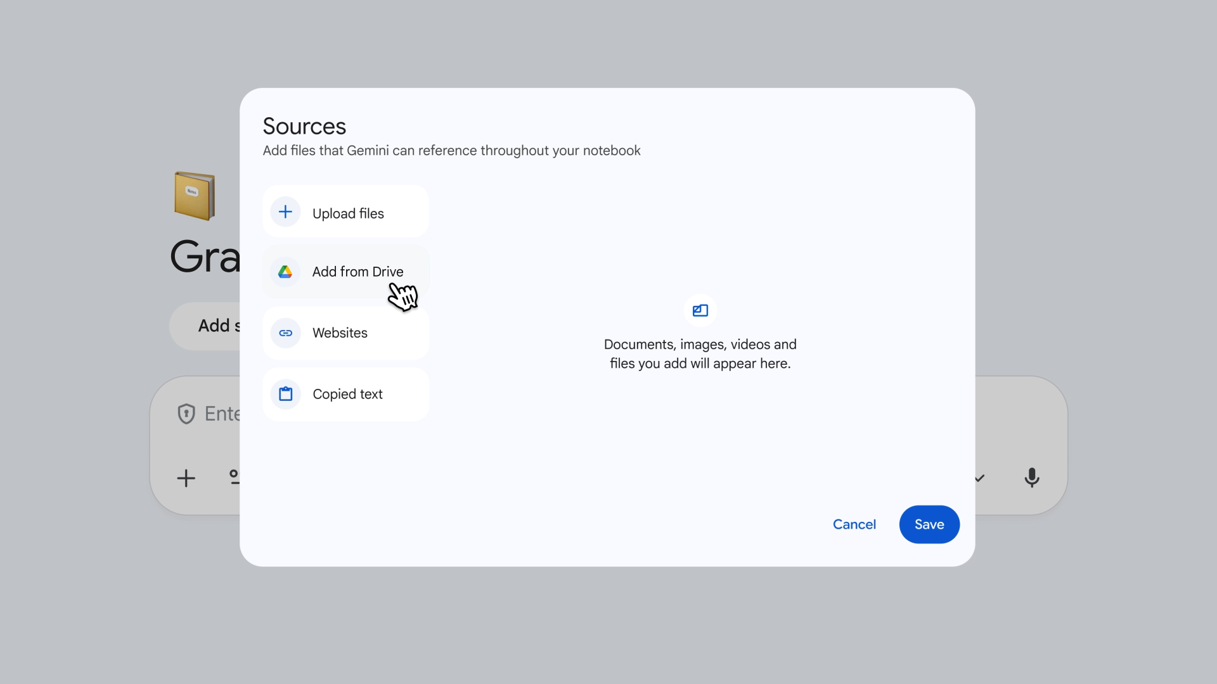Click the notebook emoji icon
This screenshot has width=1217, height=684.
[x=195, y=195]
